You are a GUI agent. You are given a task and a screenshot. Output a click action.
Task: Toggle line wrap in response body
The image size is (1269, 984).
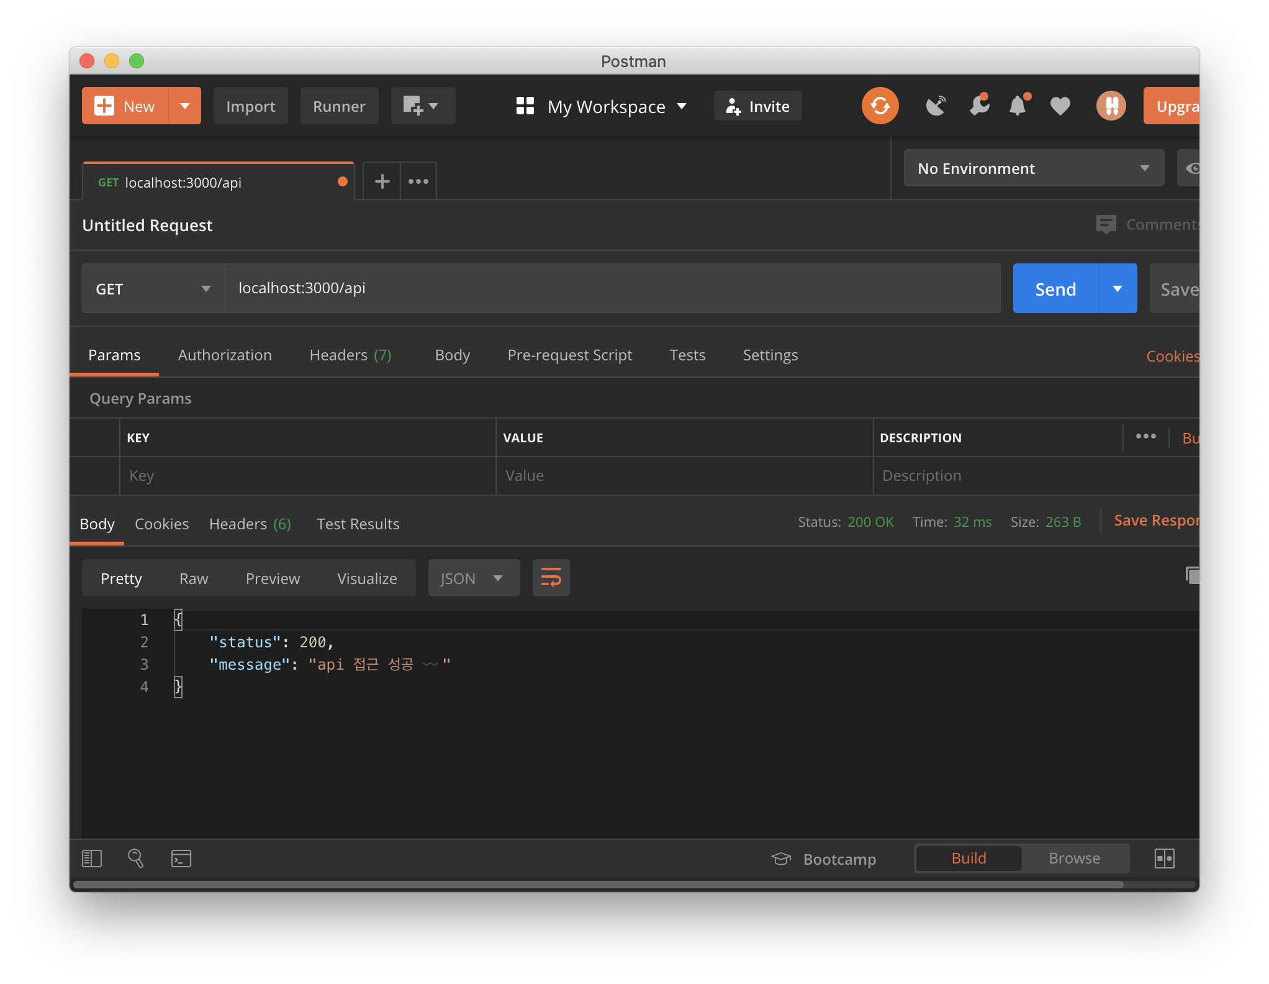click(x=551, y=578)
